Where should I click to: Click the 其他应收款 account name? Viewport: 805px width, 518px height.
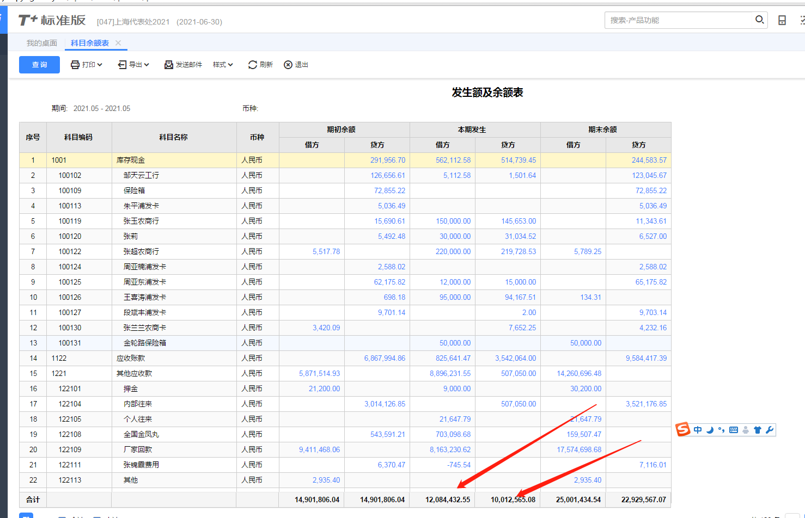click(134, 373)
